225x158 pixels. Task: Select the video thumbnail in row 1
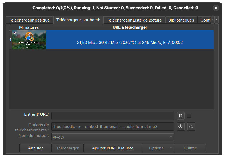(29, 40)
